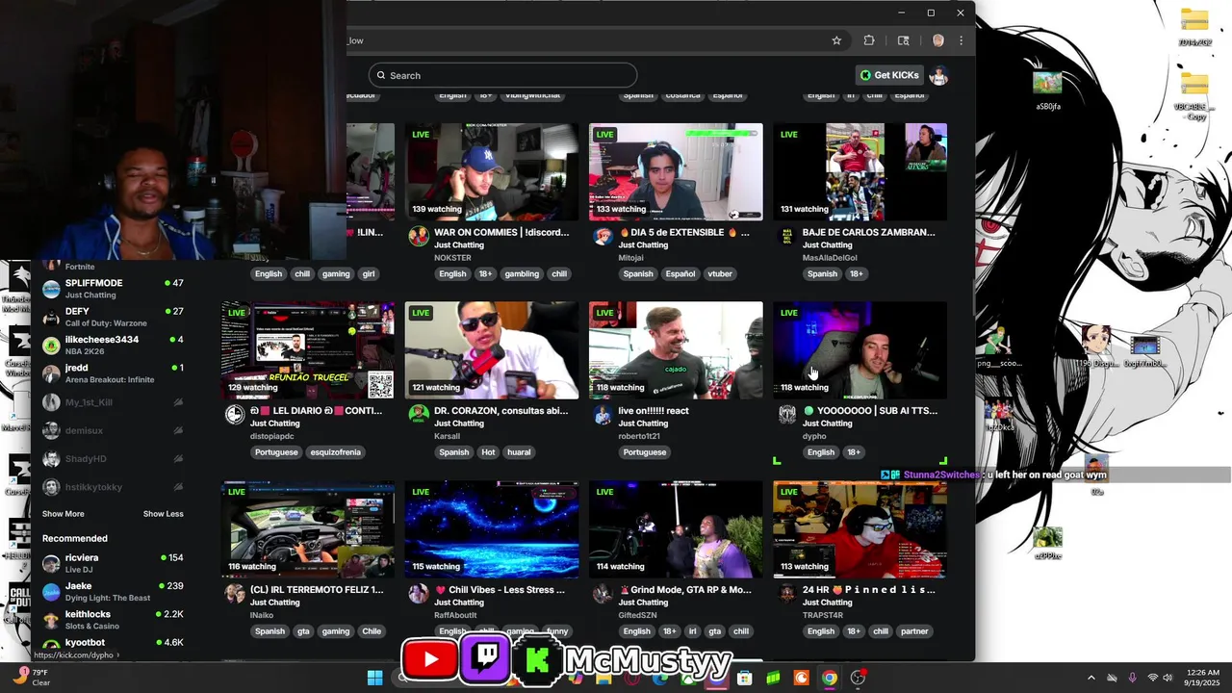This screenshot has width=1232, height=693.
Task: Click the Get KICKs button
Action: click(889, 75)
